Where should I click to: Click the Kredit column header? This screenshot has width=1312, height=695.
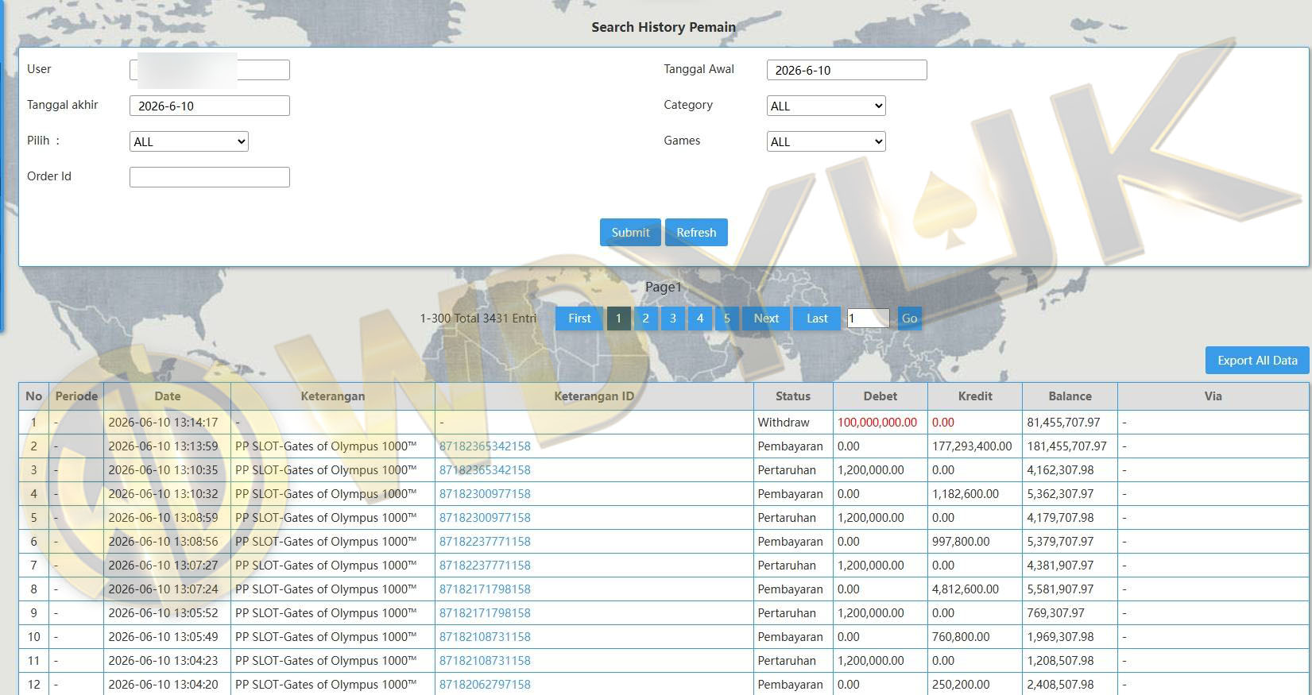pos(975,396)
